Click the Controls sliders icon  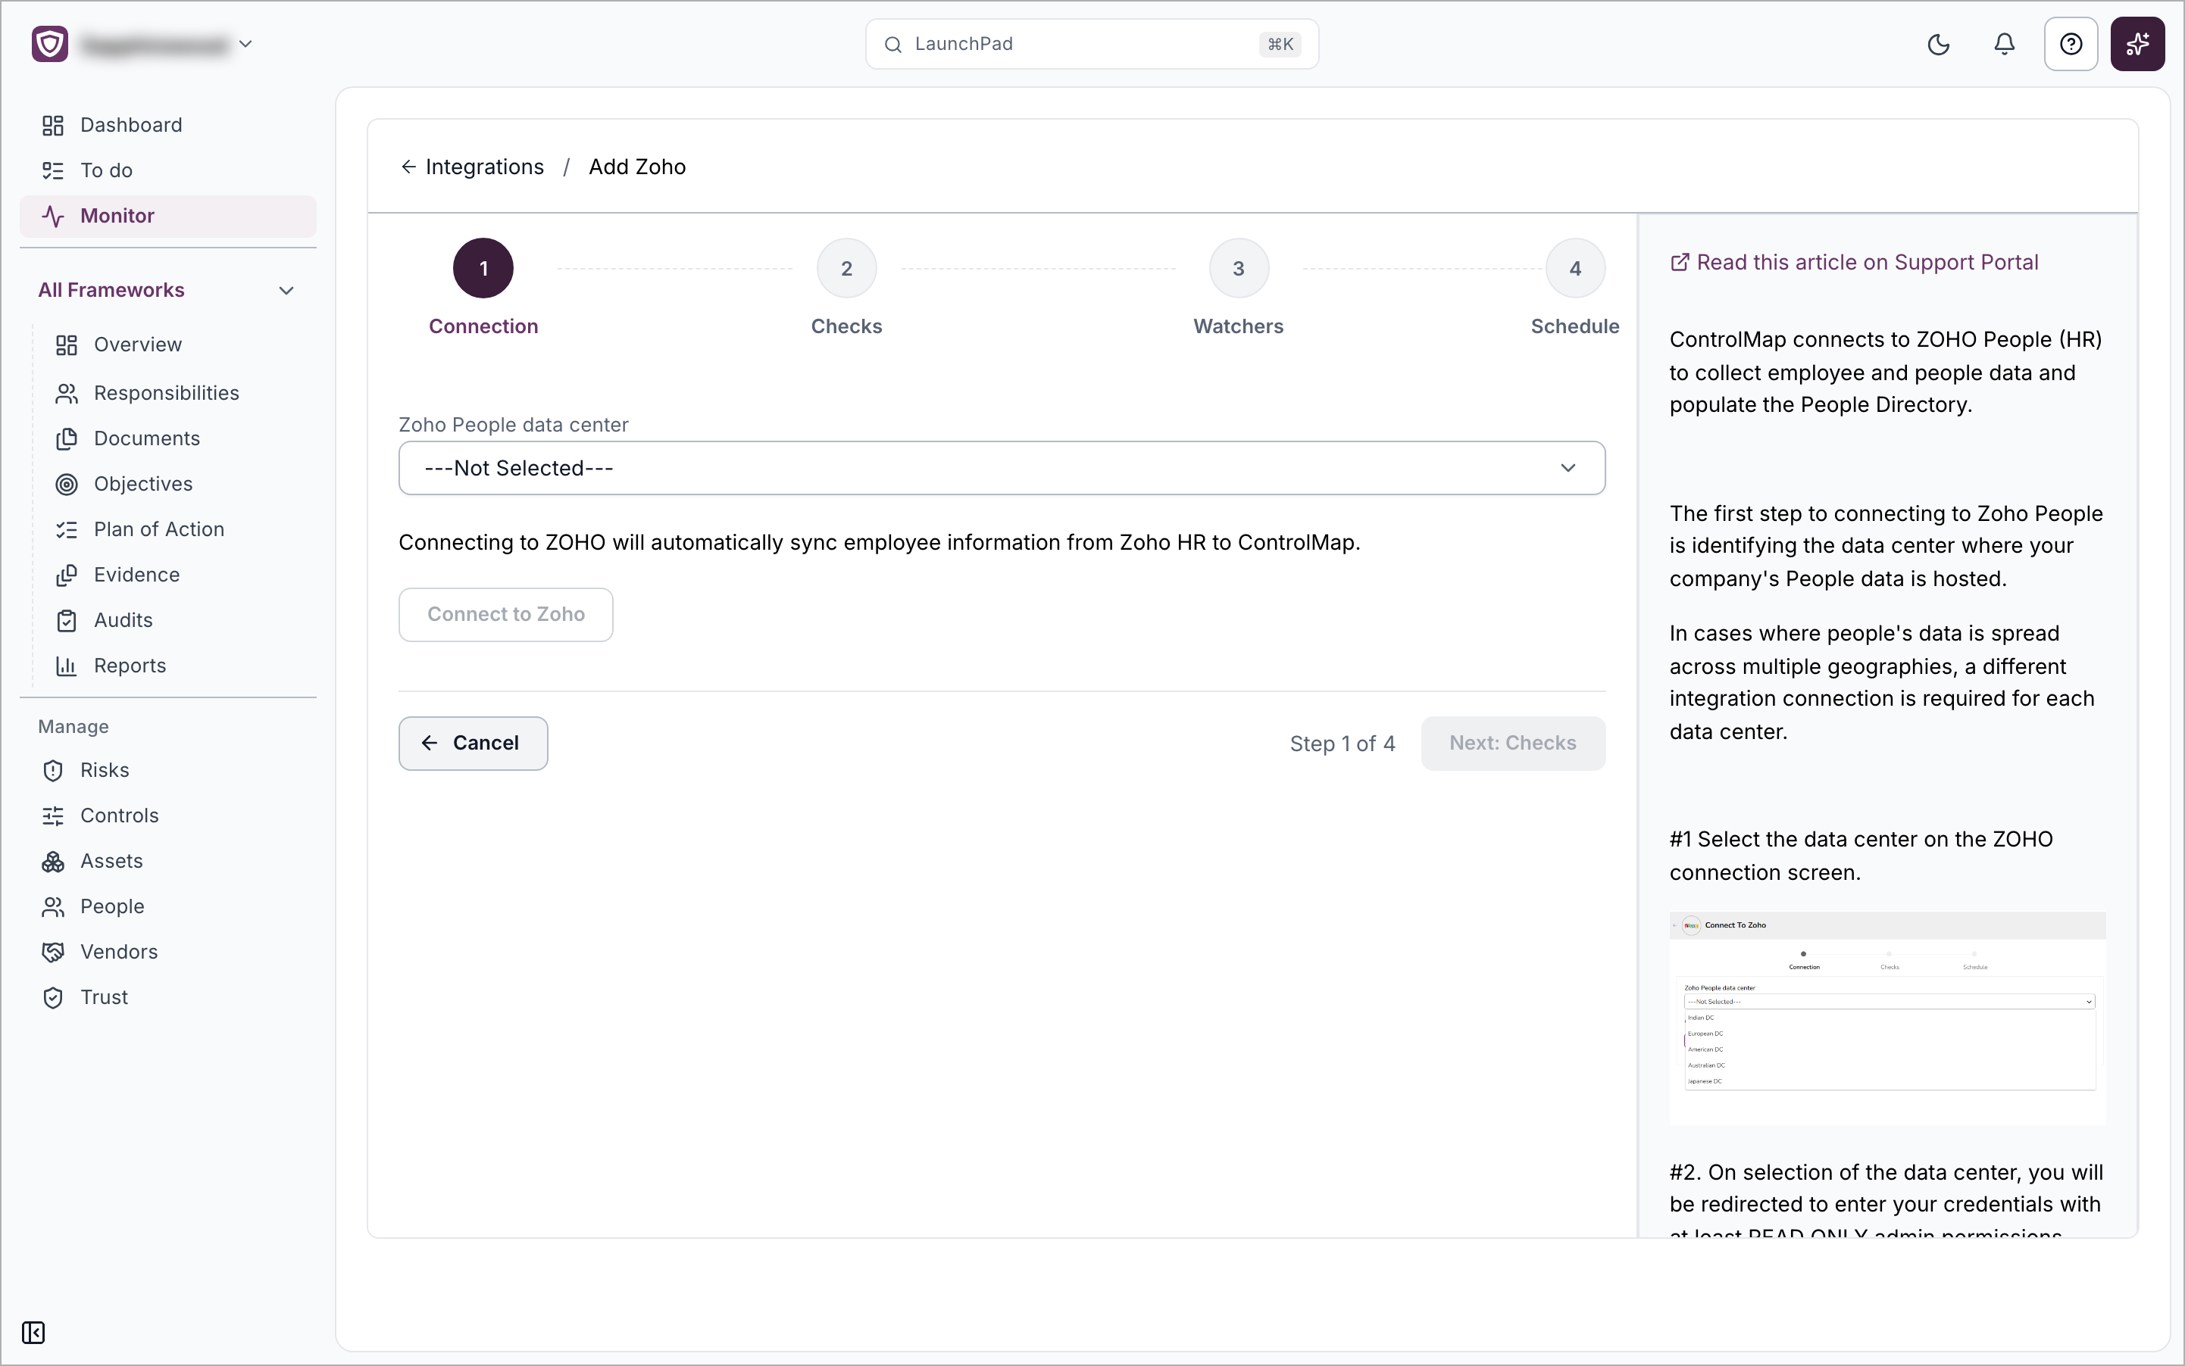(52, 816)
